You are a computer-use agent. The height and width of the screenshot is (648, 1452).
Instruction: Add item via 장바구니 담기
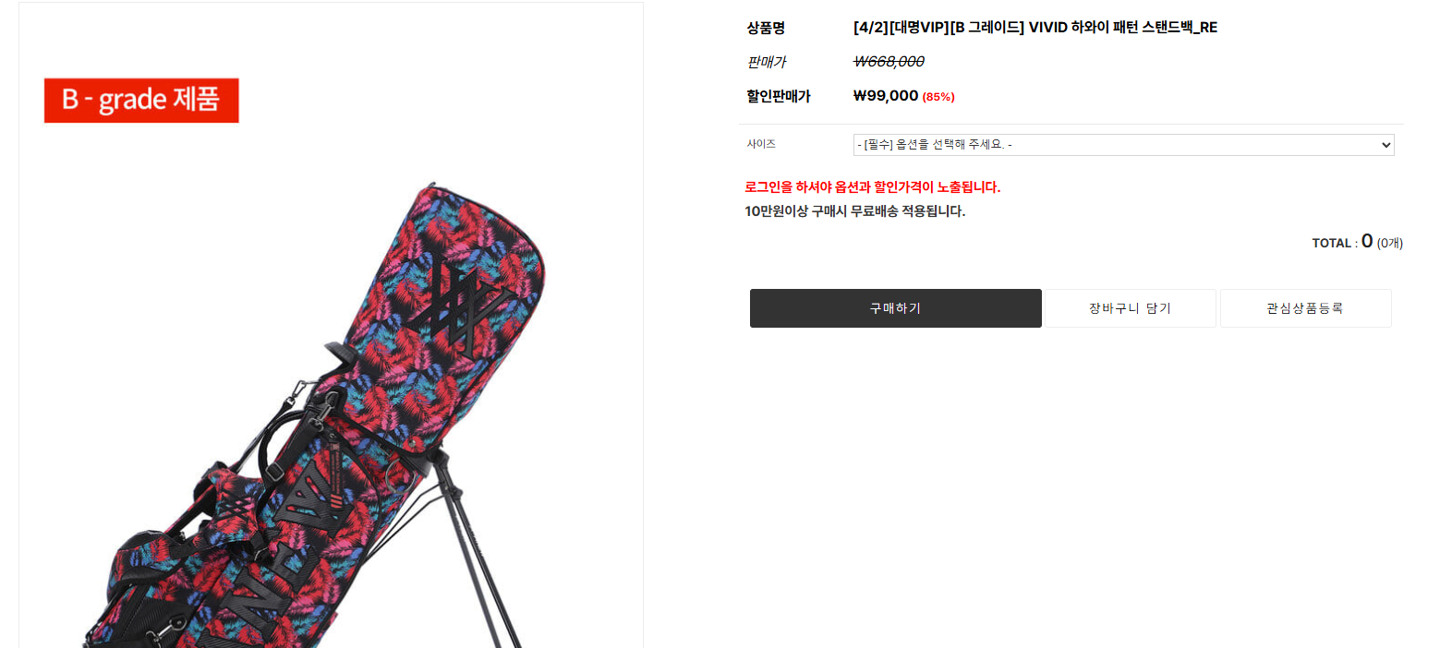coord(1130,308)
